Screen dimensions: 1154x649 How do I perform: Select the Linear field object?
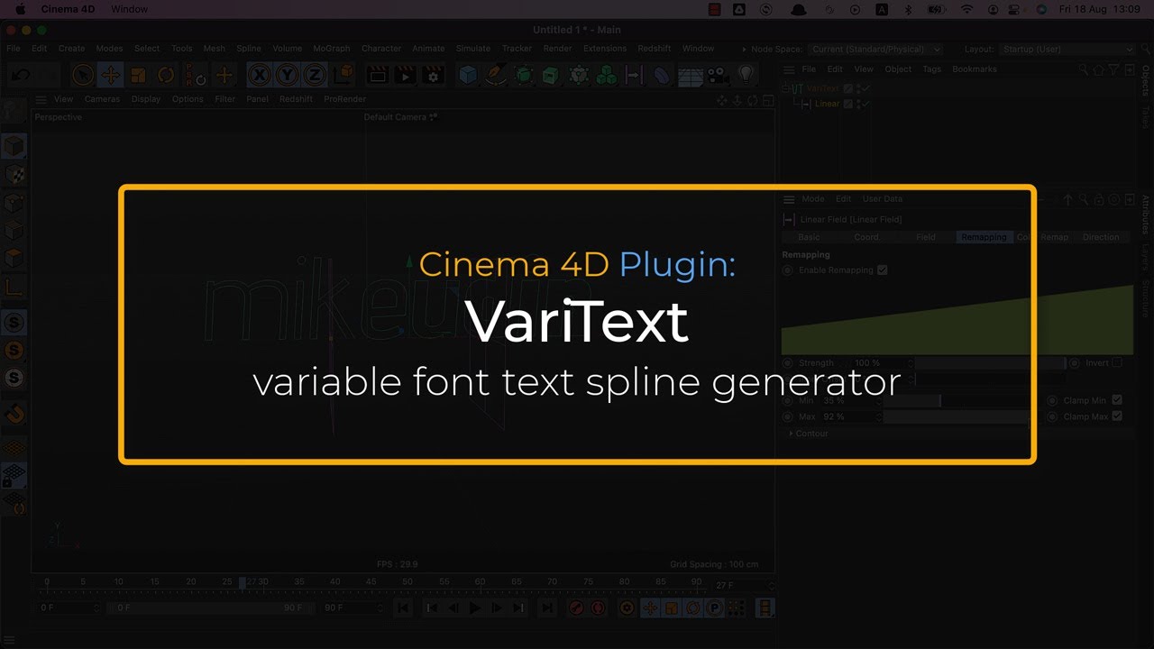coord(827,104)
